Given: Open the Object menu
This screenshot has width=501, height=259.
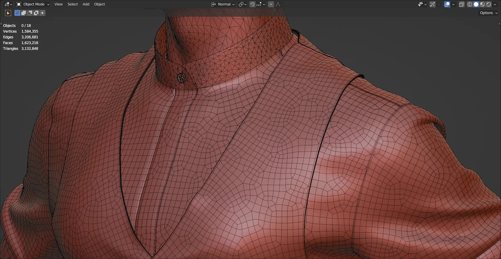Looking at the screenshot, I should click(99, 4).
